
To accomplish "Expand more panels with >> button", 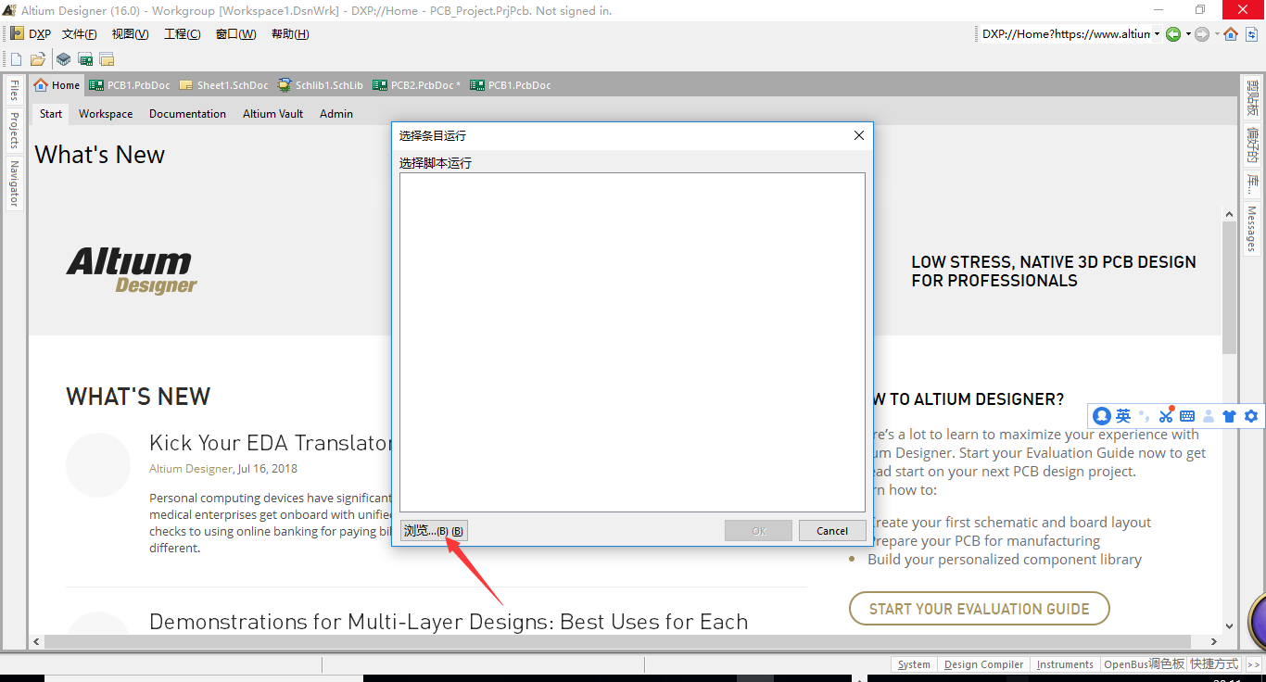I will click(x=1253, y=664).
